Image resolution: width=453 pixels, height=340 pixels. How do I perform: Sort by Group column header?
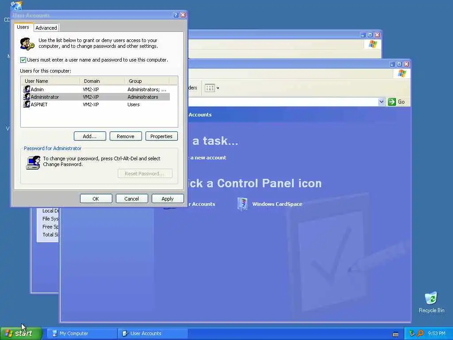click(x=147, y=81)
